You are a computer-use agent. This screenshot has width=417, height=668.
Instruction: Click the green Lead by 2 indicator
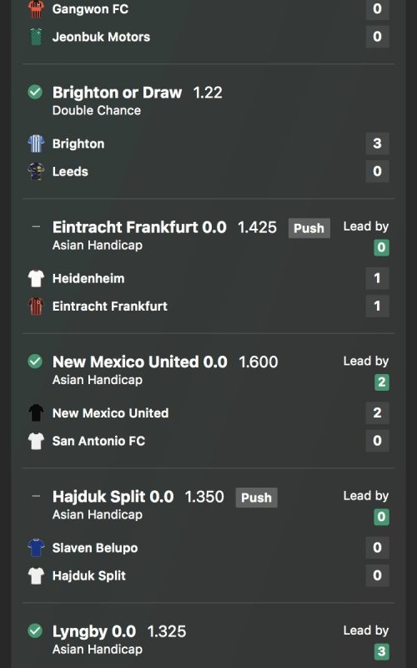click(x=382, y=382)
